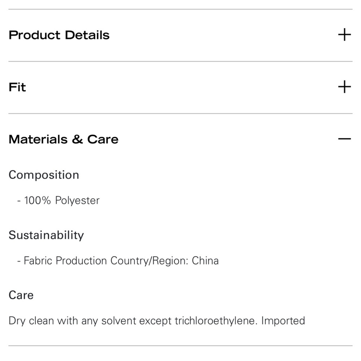Click the Fabric Production Country/Region line
The image size is (361, 361).
point(118,261)
